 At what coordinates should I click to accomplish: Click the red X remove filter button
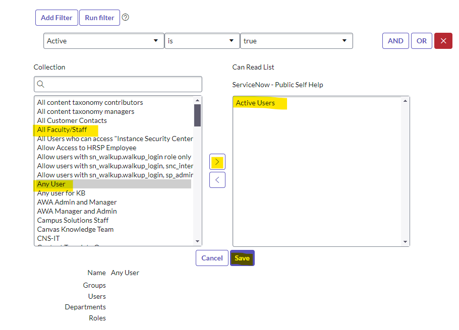[x=443, y=41]
